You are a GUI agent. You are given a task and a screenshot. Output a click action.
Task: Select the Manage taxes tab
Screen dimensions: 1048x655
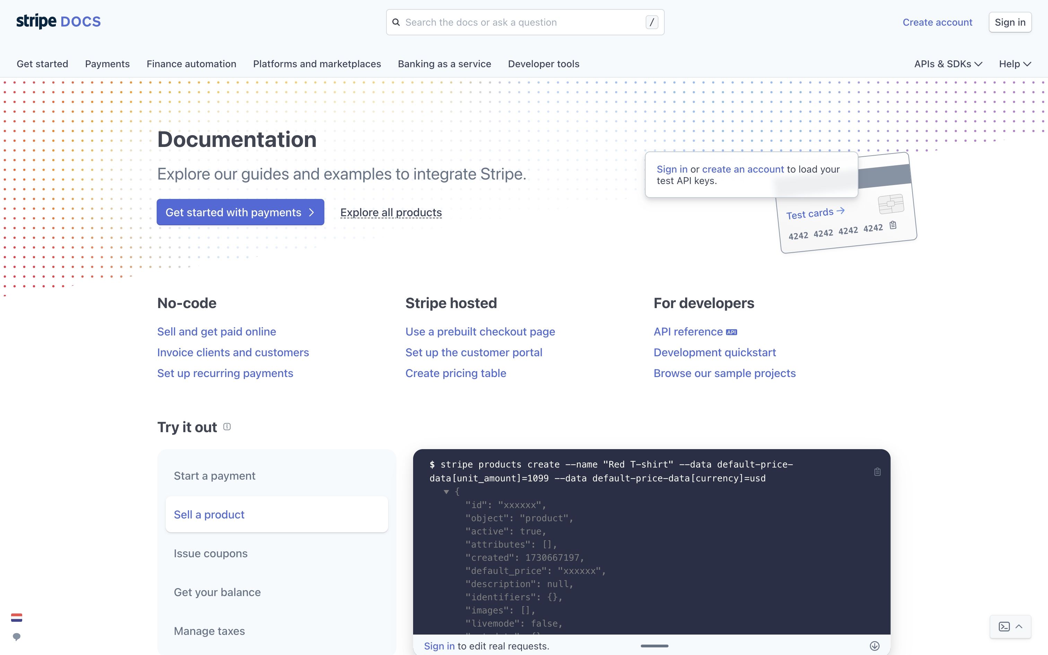point(277,631)
